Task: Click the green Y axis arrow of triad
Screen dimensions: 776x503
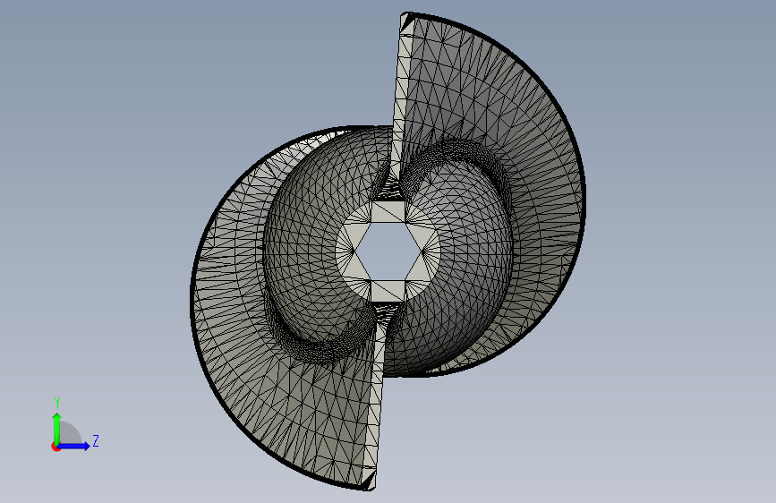Action: pos(57,428)
